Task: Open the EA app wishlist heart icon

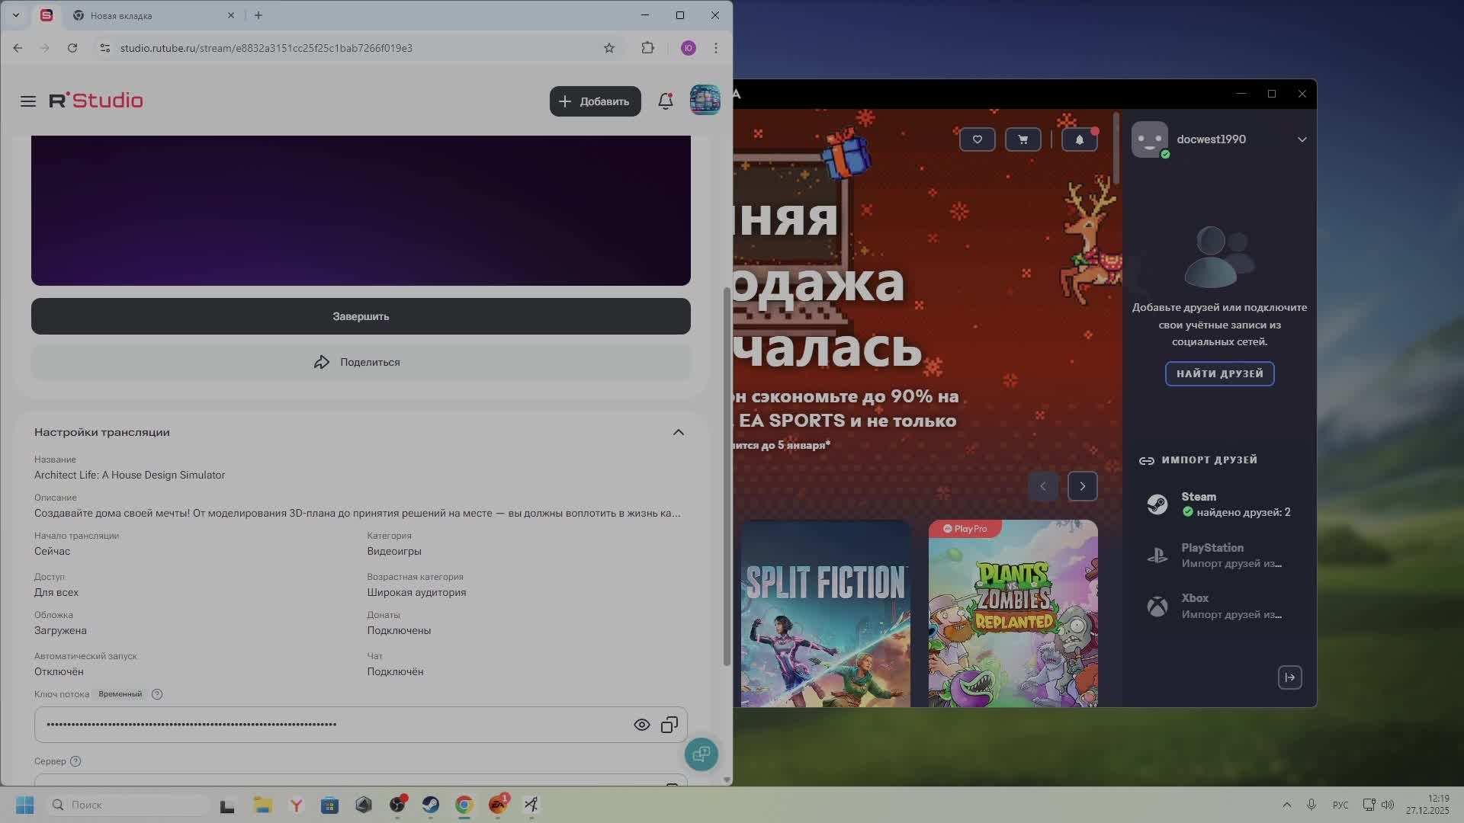Action: pyautogui.click(x=977, y=139)
